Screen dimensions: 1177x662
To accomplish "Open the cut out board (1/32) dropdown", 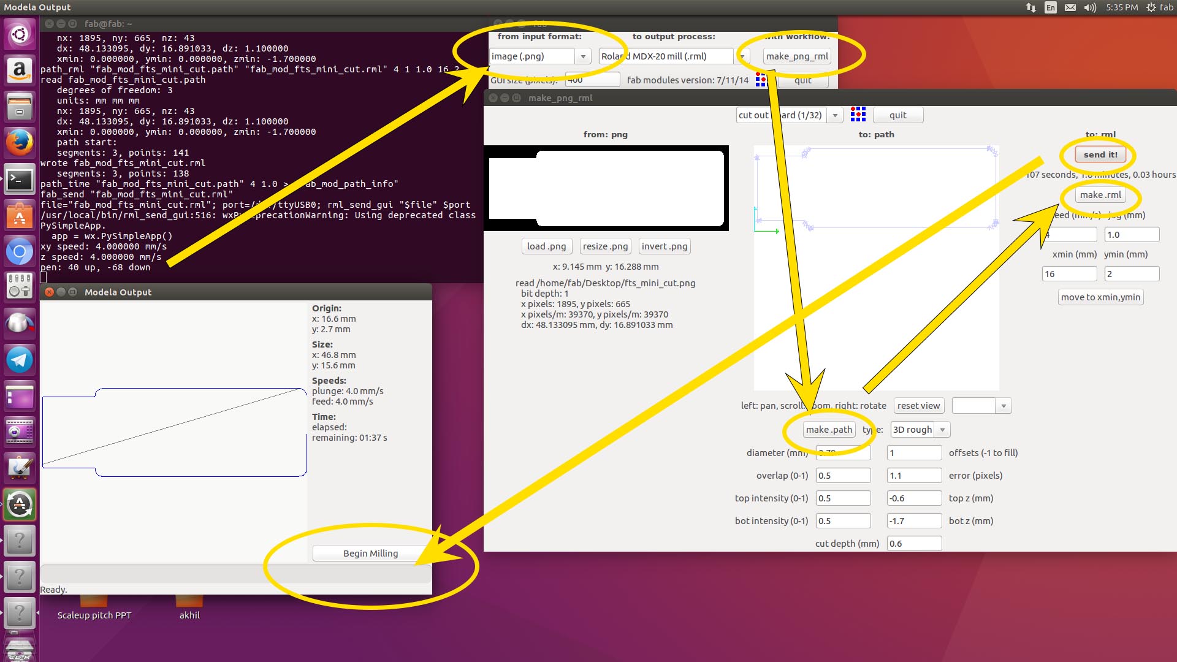I will click(x=835, y=115).
